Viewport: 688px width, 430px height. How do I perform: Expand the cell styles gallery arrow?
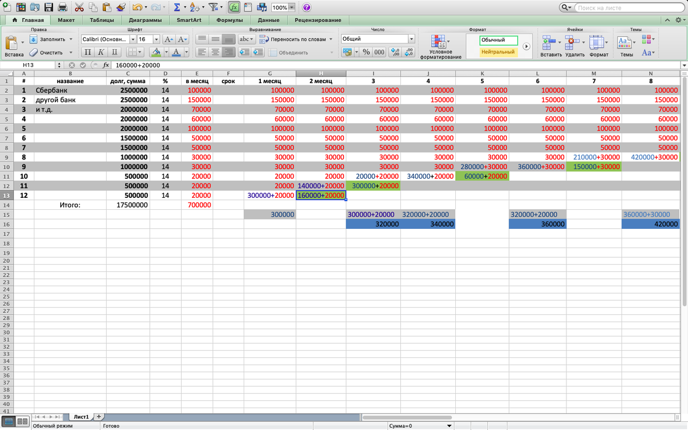(526, 46)
